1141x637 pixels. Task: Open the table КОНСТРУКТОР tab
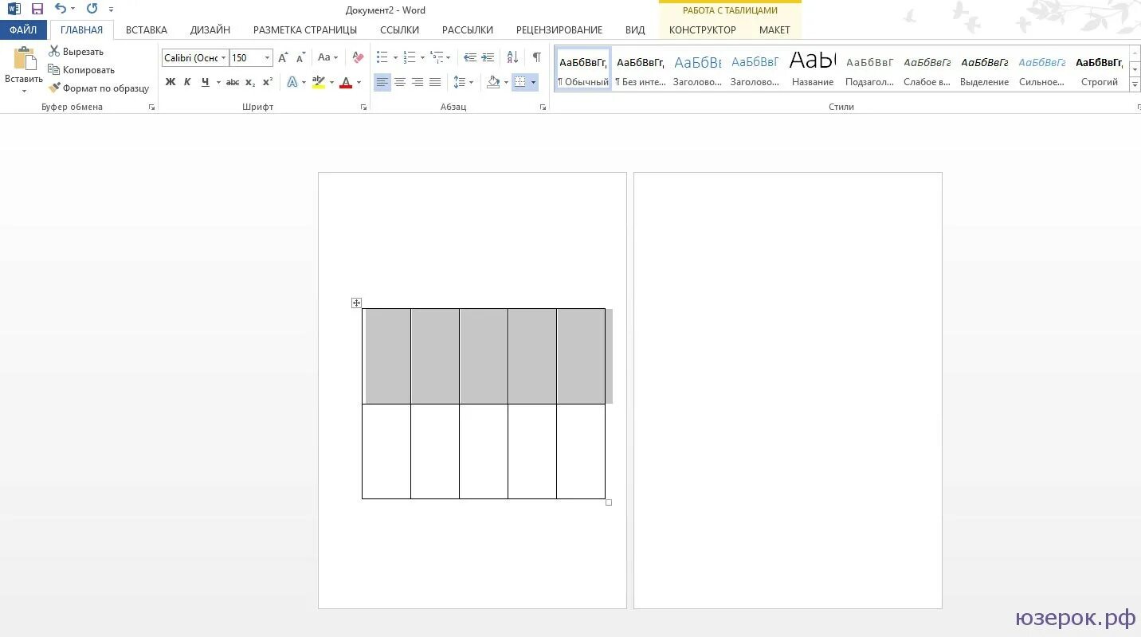pos(703,30)
